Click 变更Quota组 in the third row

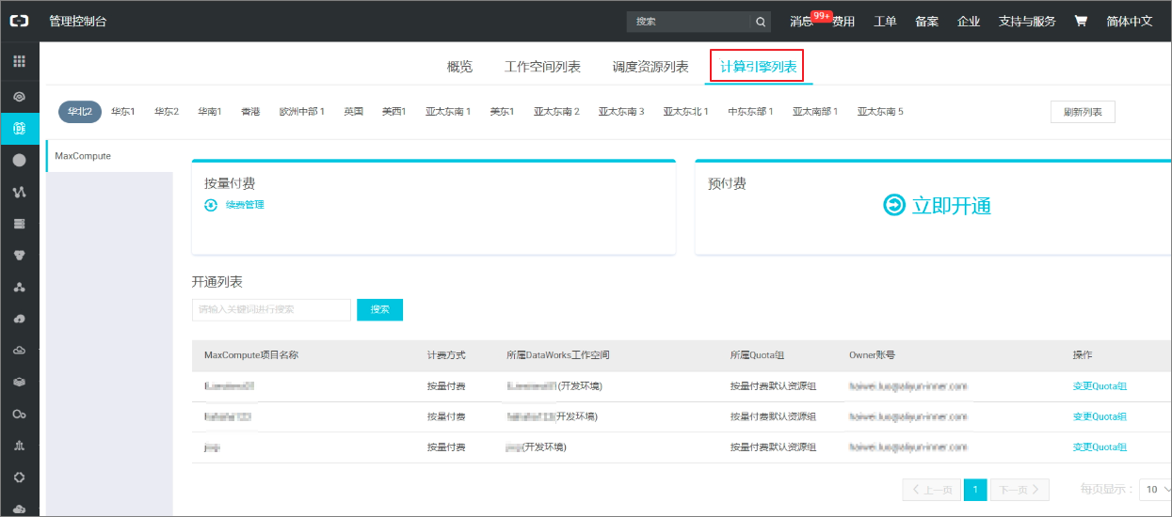(1100, 446)
